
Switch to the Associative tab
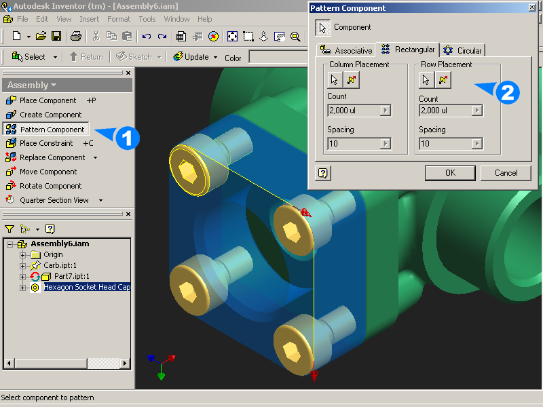click(x=346, y=50)
